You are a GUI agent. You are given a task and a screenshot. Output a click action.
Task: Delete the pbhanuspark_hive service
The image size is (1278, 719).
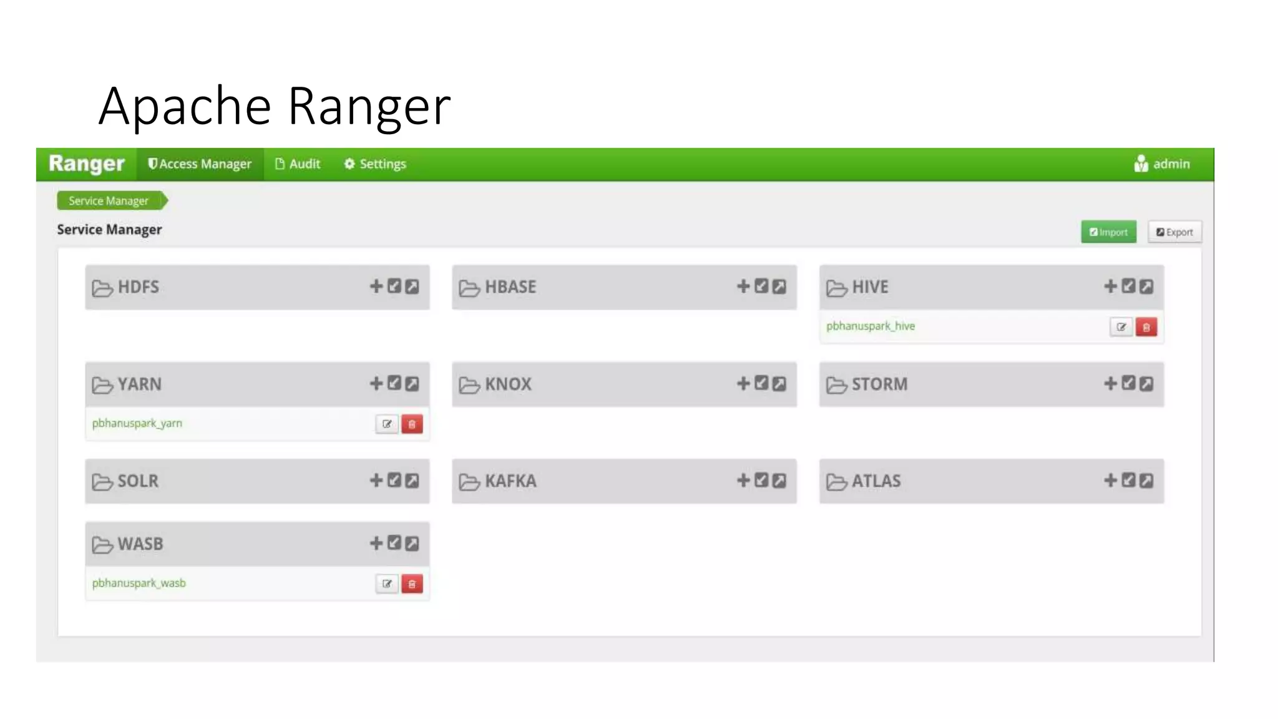tap(1146, 327)
